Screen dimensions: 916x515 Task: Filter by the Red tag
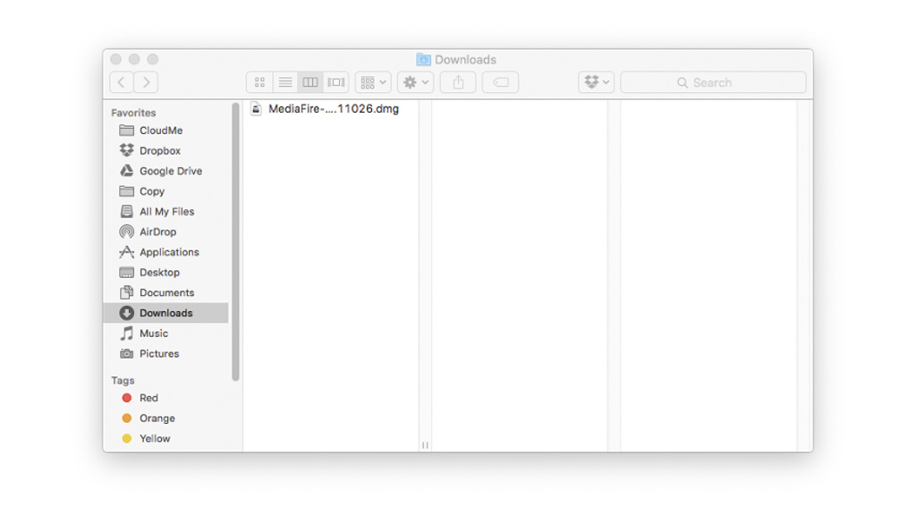point(148,398)
